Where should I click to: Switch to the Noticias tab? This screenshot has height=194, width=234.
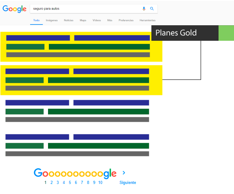point(68,20)
